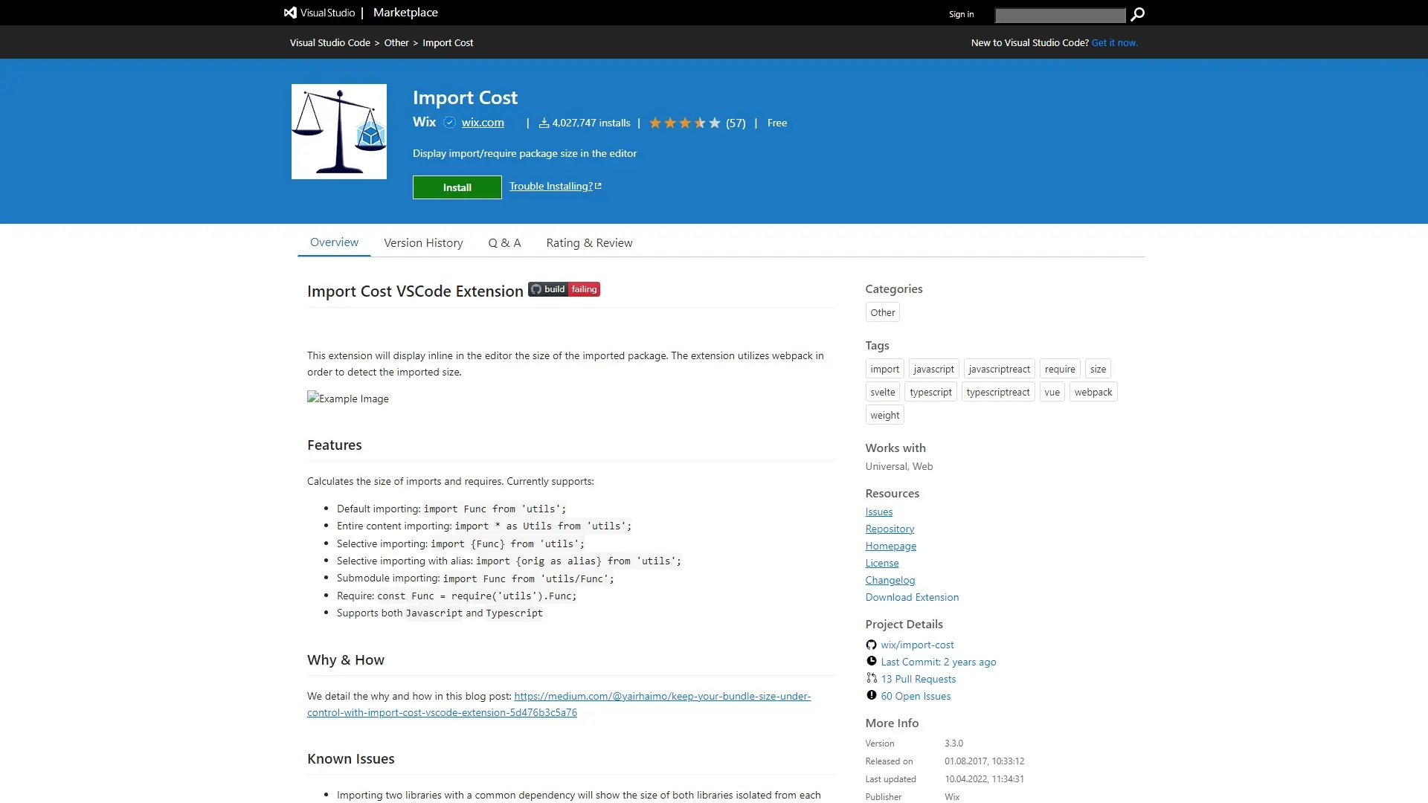
Task: Click the verified publisher badge next to Wix
Action: coord(449,123)
